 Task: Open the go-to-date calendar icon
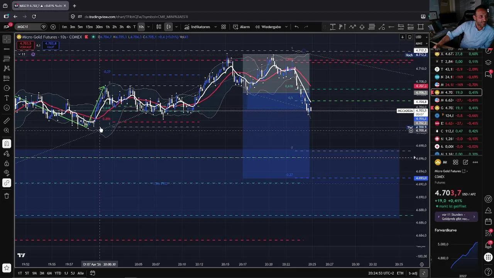pyautogui.click(x=93, y=273)
